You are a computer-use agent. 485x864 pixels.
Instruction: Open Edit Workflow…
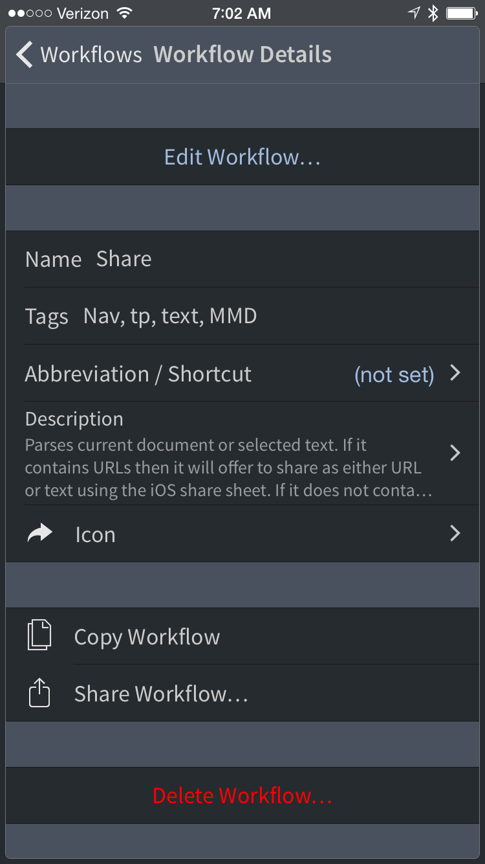pos(242,157)
